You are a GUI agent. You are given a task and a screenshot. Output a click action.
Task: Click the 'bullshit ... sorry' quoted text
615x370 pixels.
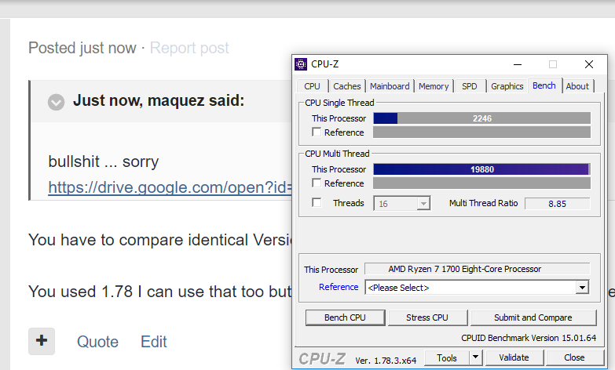(x=104, y=161)
